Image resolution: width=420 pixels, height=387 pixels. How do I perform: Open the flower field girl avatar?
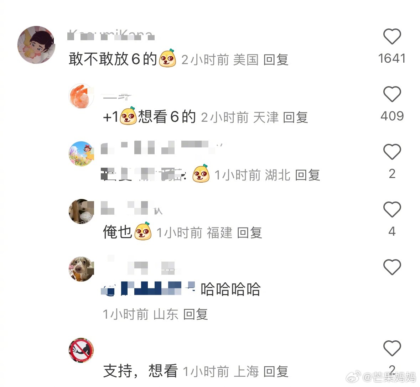(x=82, y=154)
